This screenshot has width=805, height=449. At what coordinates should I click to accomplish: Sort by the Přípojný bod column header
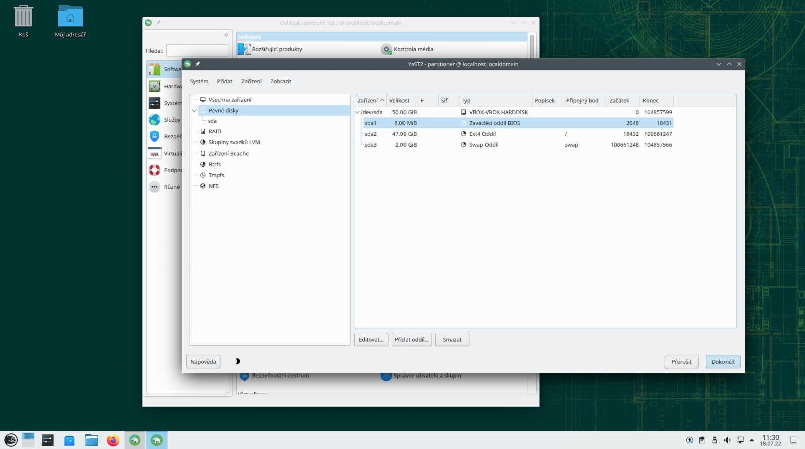pos(585,101)
